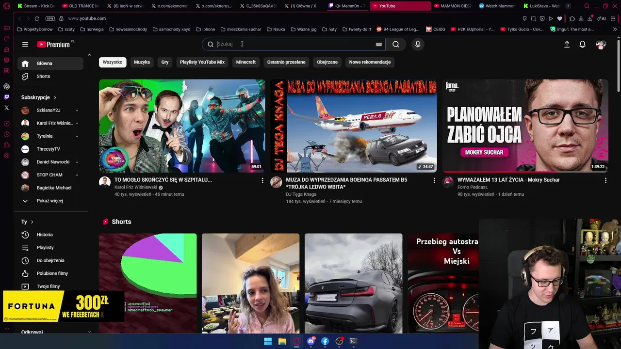Click the YouTube Premium logo
Screen dimensions: 621x349
click(54, 44)
